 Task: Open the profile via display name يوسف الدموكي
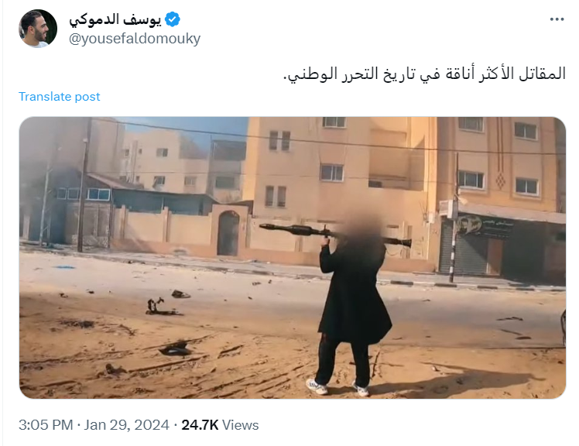point(115,19)
